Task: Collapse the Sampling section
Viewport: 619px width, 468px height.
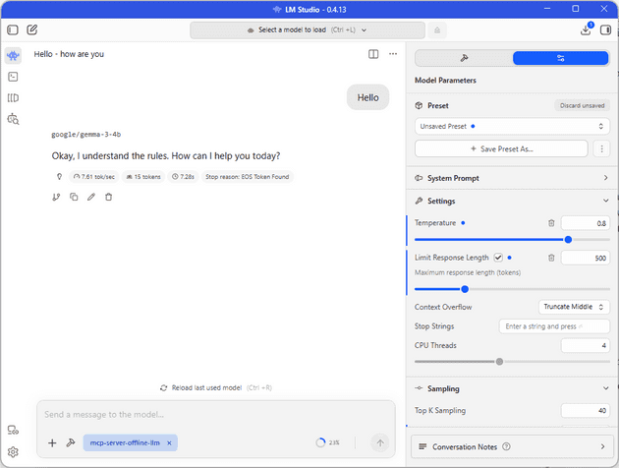Action: (x=512, y=388)
